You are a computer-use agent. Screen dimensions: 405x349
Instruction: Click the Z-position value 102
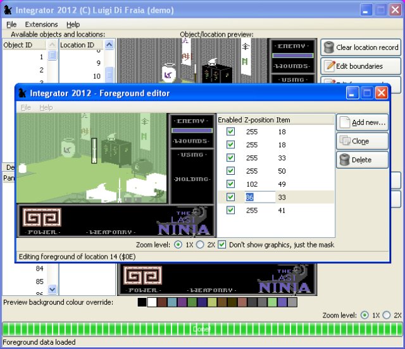click(x=252, y=184)
